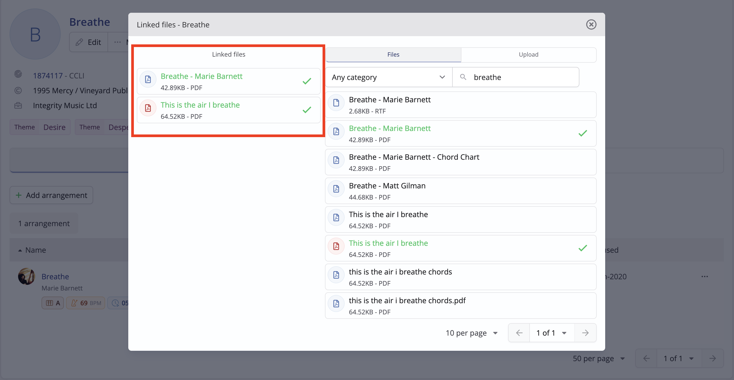Open Breathe arrangement link
This screenshot has height=380, width=734.
pyautogui.click(x=55, y=276)
